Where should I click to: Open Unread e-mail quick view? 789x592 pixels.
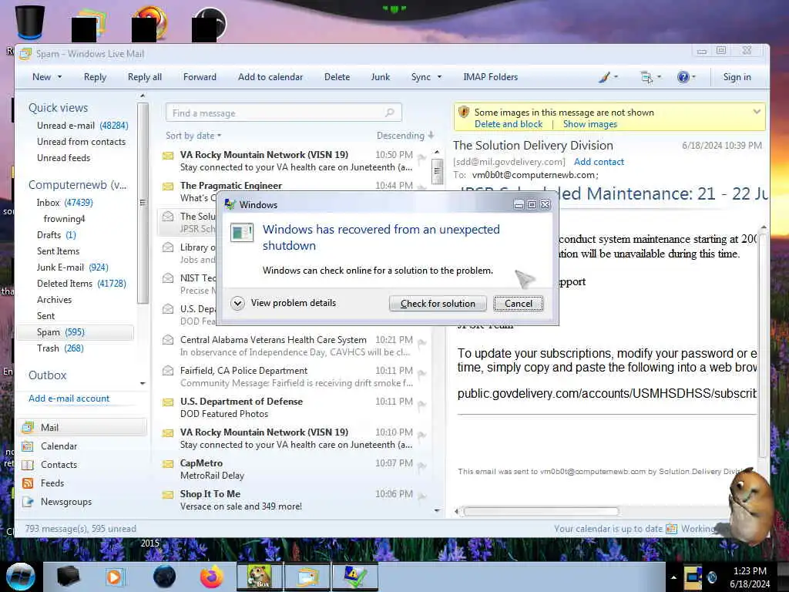(x=82, y=126)
